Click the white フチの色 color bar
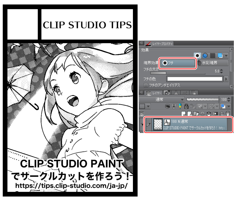Viewport: 234px width, 201px height. 195,79
